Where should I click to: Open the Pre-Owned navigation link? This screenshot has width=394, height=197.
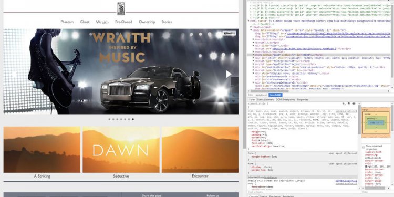tap(123, 22)
